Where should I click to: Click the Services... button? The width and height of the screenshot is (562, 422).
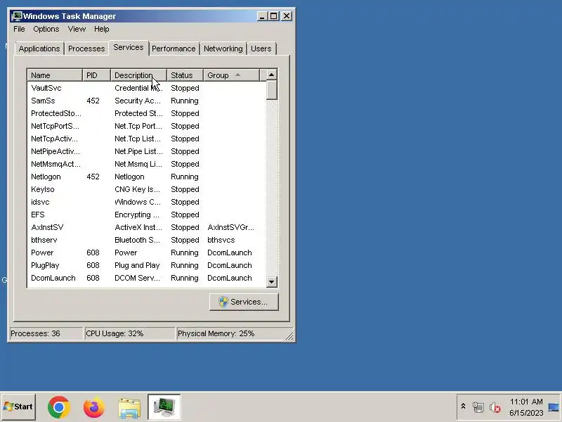click(244, 302)
